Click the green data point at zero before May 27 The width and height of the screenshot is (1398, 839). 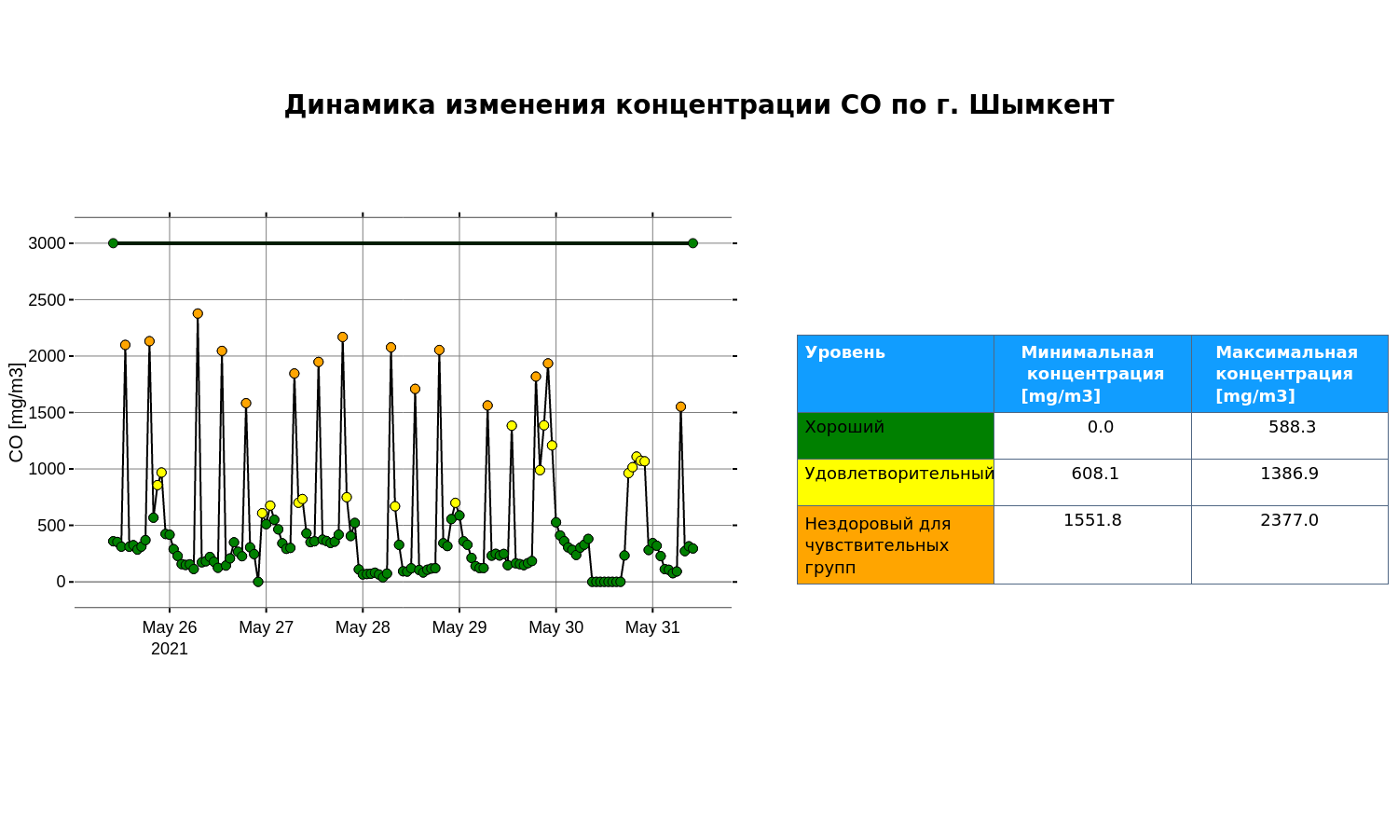pyautogui.click(x=258, y=582)
